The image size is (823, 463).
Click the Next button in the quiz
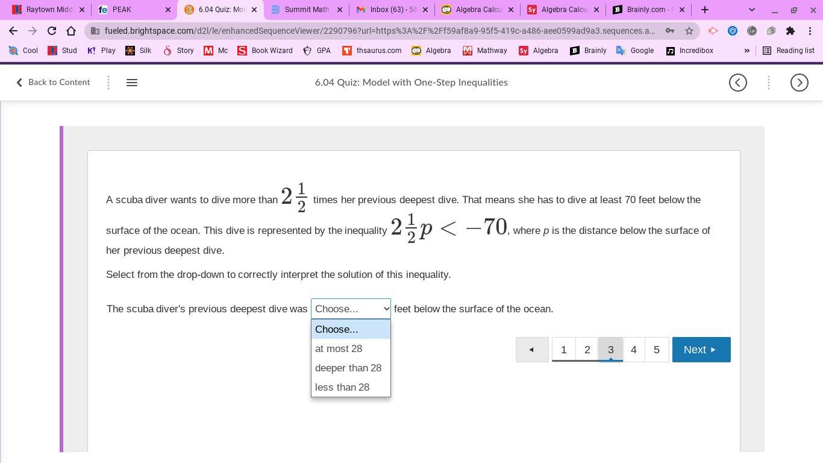[701, 350]
